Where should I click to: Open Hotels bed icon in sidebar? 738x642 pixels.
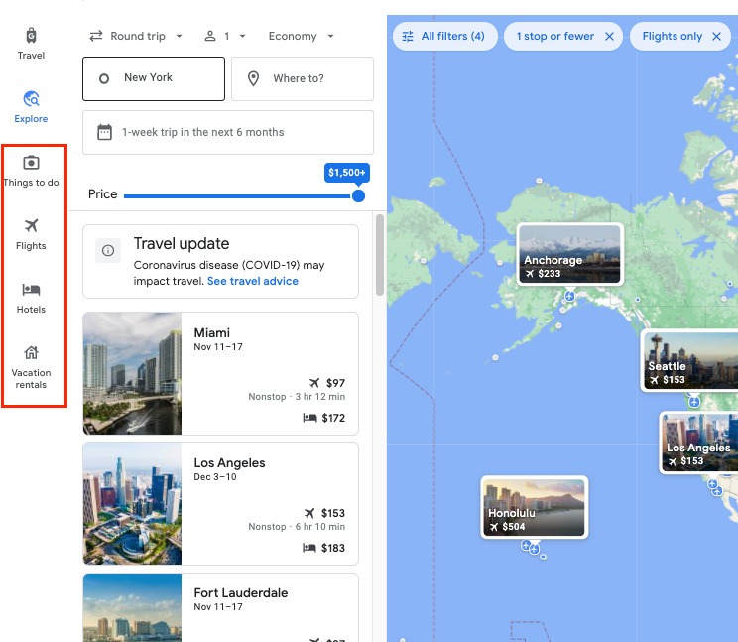[31, 289]
